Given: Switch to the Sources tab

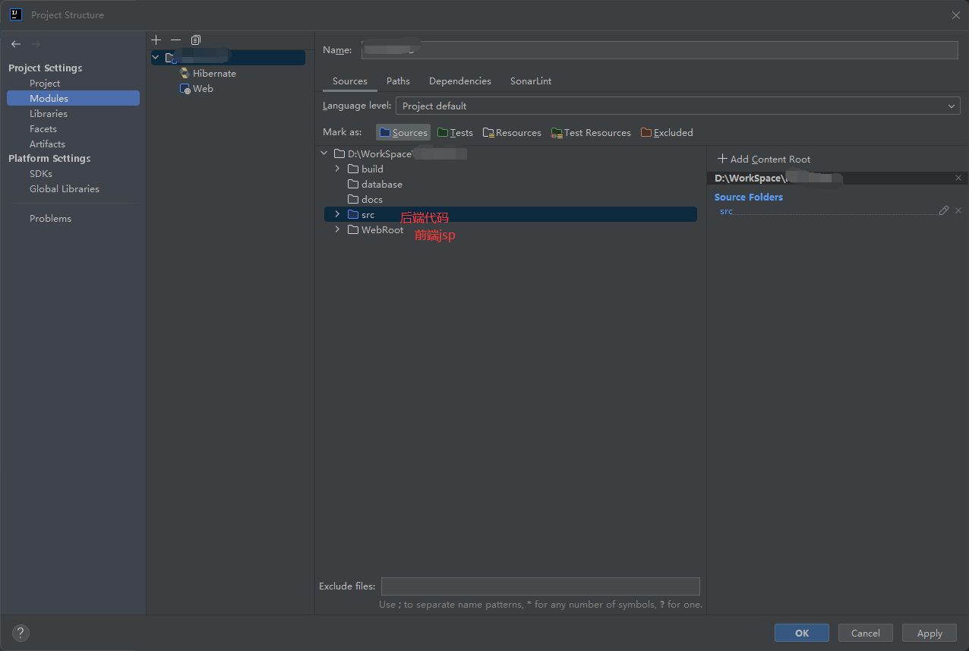Looking at the screenshot, I should (x=350, y=81).
